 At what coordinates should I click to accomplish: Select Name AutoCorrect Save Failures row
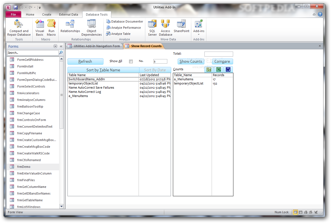(119, 88)
